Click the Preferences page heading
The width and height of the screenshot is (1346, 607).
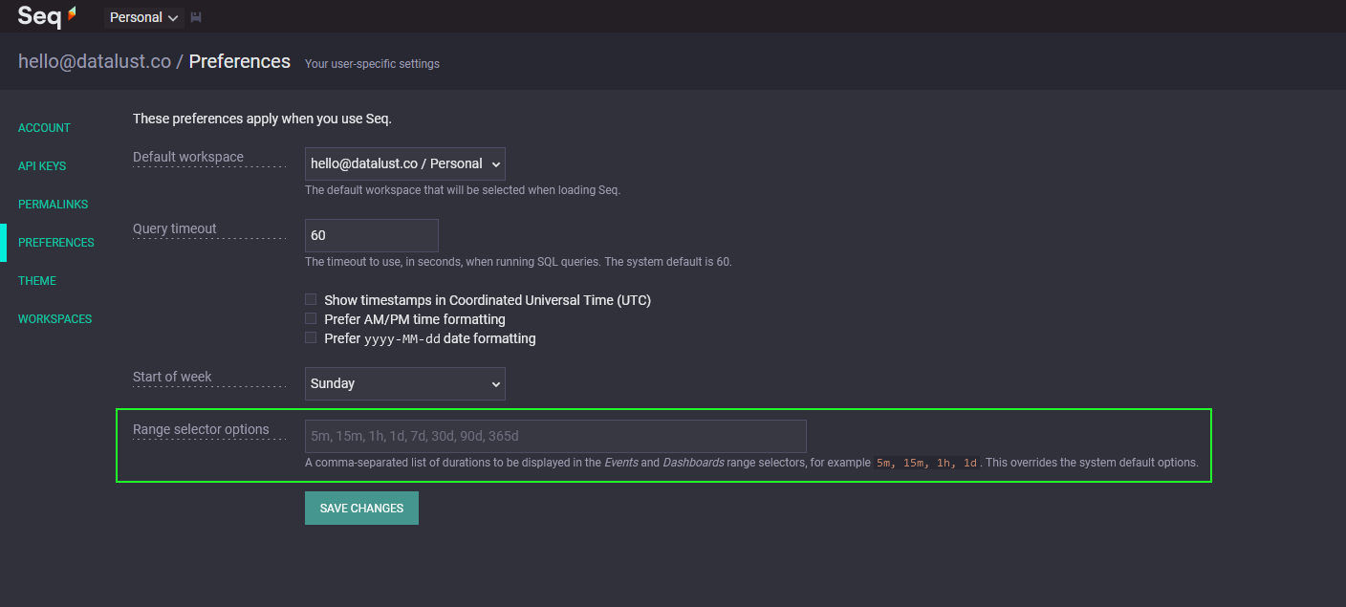pos(240,61)
